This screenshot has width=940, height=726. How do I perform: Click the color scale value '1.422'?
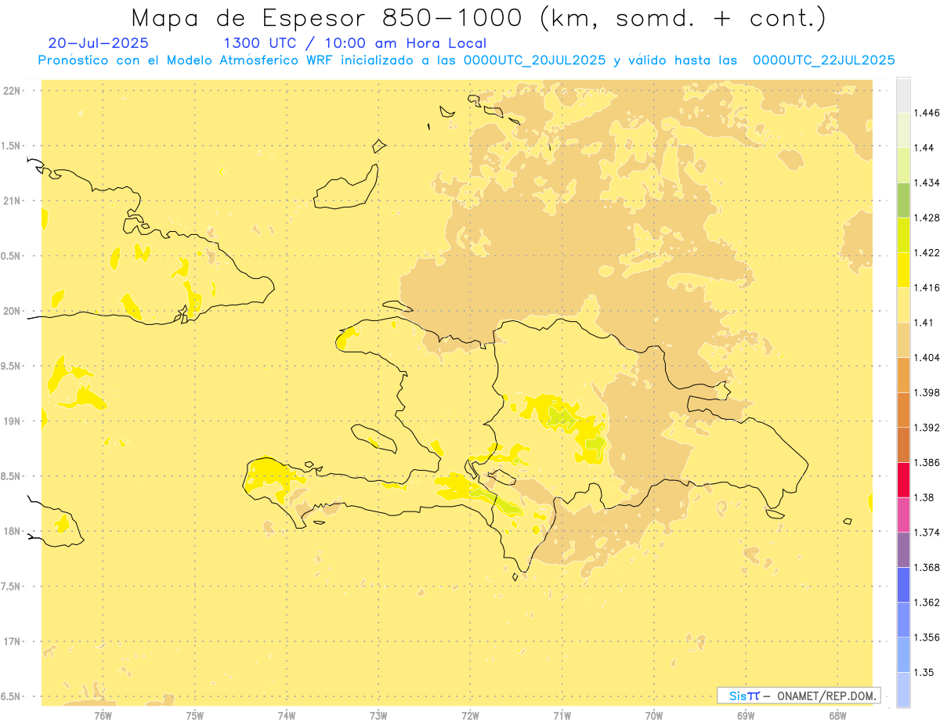coord(926,253)
